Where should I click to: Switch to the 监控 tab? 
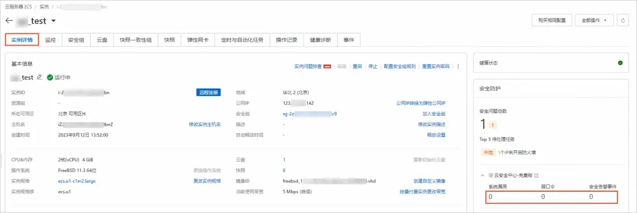pos(50,40)
